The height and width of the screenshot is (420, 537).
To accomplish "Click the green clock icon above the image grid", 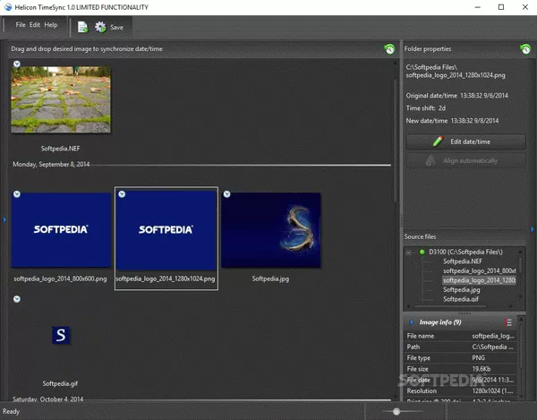I will [x=389, y=49].
